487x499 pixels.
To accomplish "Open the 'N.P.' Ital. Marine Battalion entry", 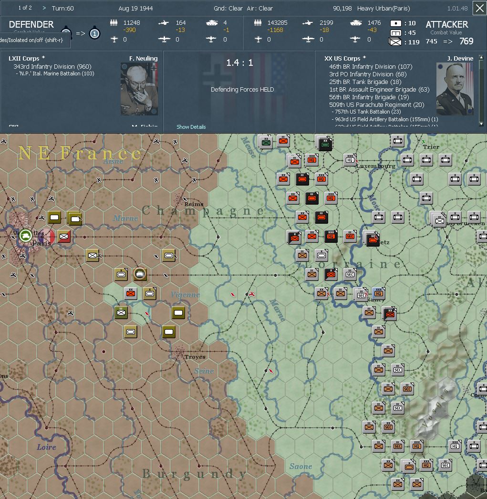I will pos(55,73).
